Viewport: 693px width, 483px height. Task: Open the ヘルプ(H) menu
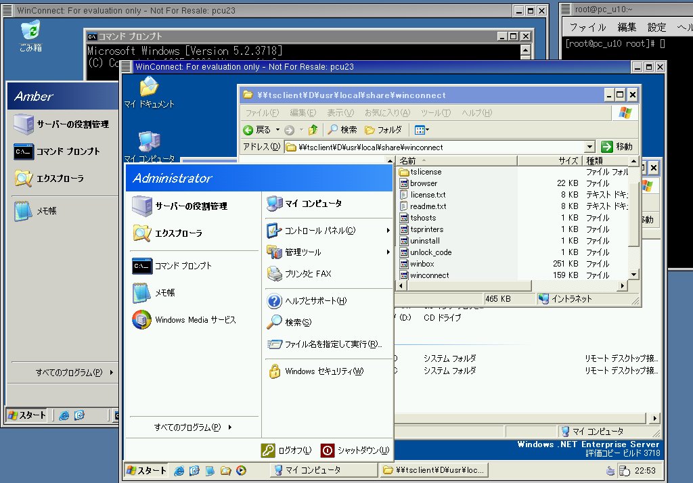coord(477,113)
